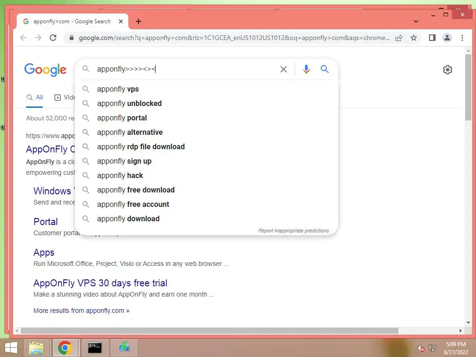Viewport: 476px width, 357px height.
Task: Open the Windows Start button
Action: 11,348
